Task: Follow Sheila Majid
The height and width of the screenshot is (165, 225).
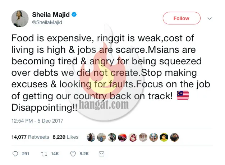Action: (181, 18)
